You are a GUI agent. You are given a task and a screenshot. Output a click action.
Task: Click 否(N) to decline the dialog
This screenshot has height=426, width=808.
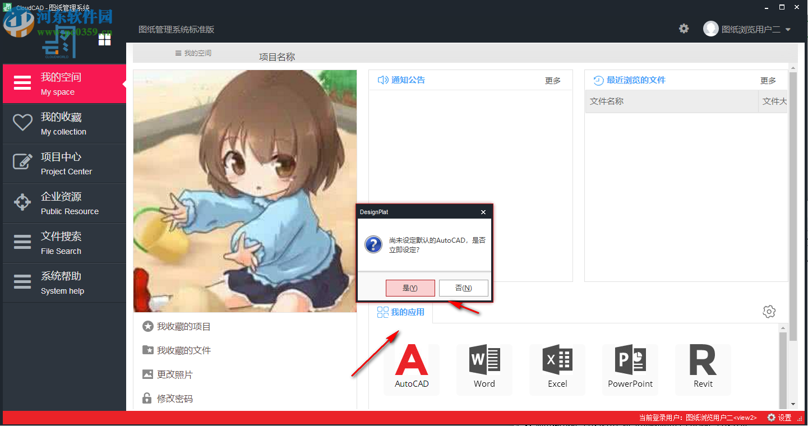coord(463,288)
